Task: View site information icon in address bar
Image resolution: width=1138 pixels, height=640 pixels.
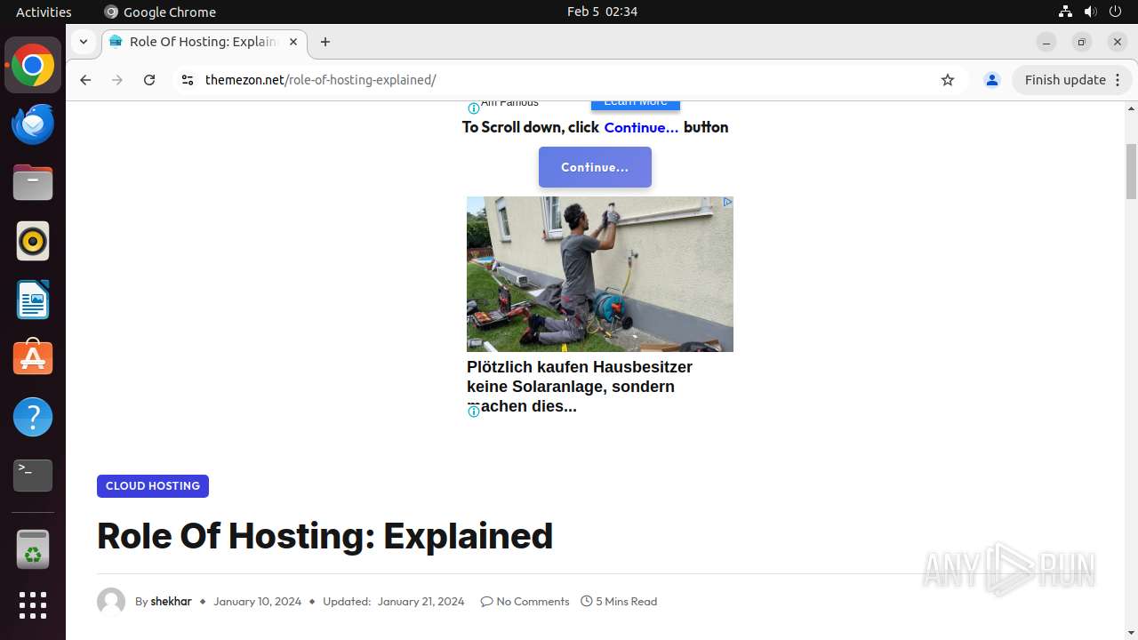Action: point(187,80)
